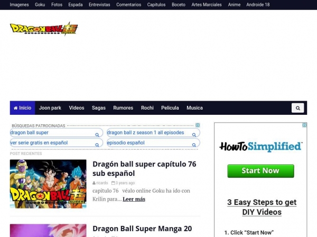
Task: Select Espada in the top navigation
Action: click(x=76, y=5)
